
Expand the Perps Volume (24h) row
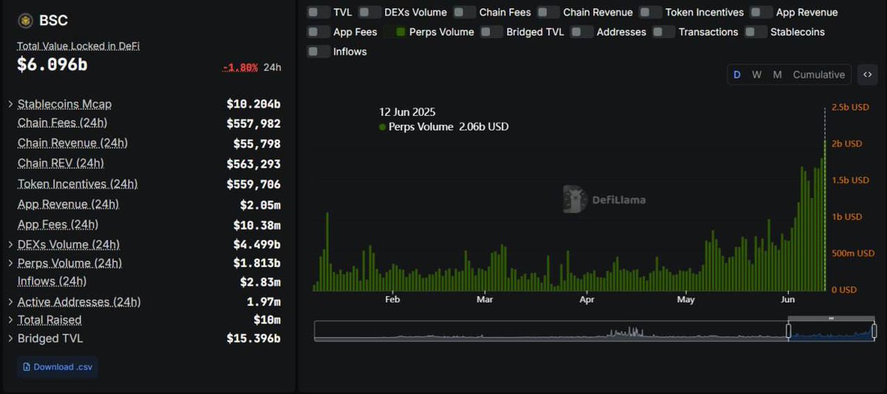pos(10,263)
